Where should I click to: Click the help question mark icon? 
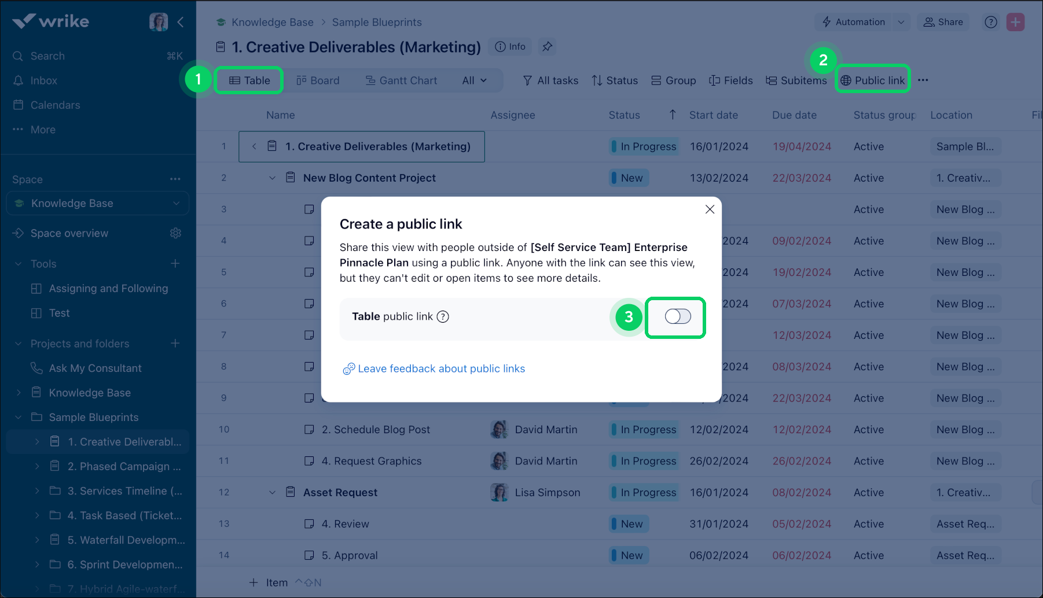[990, 22]
